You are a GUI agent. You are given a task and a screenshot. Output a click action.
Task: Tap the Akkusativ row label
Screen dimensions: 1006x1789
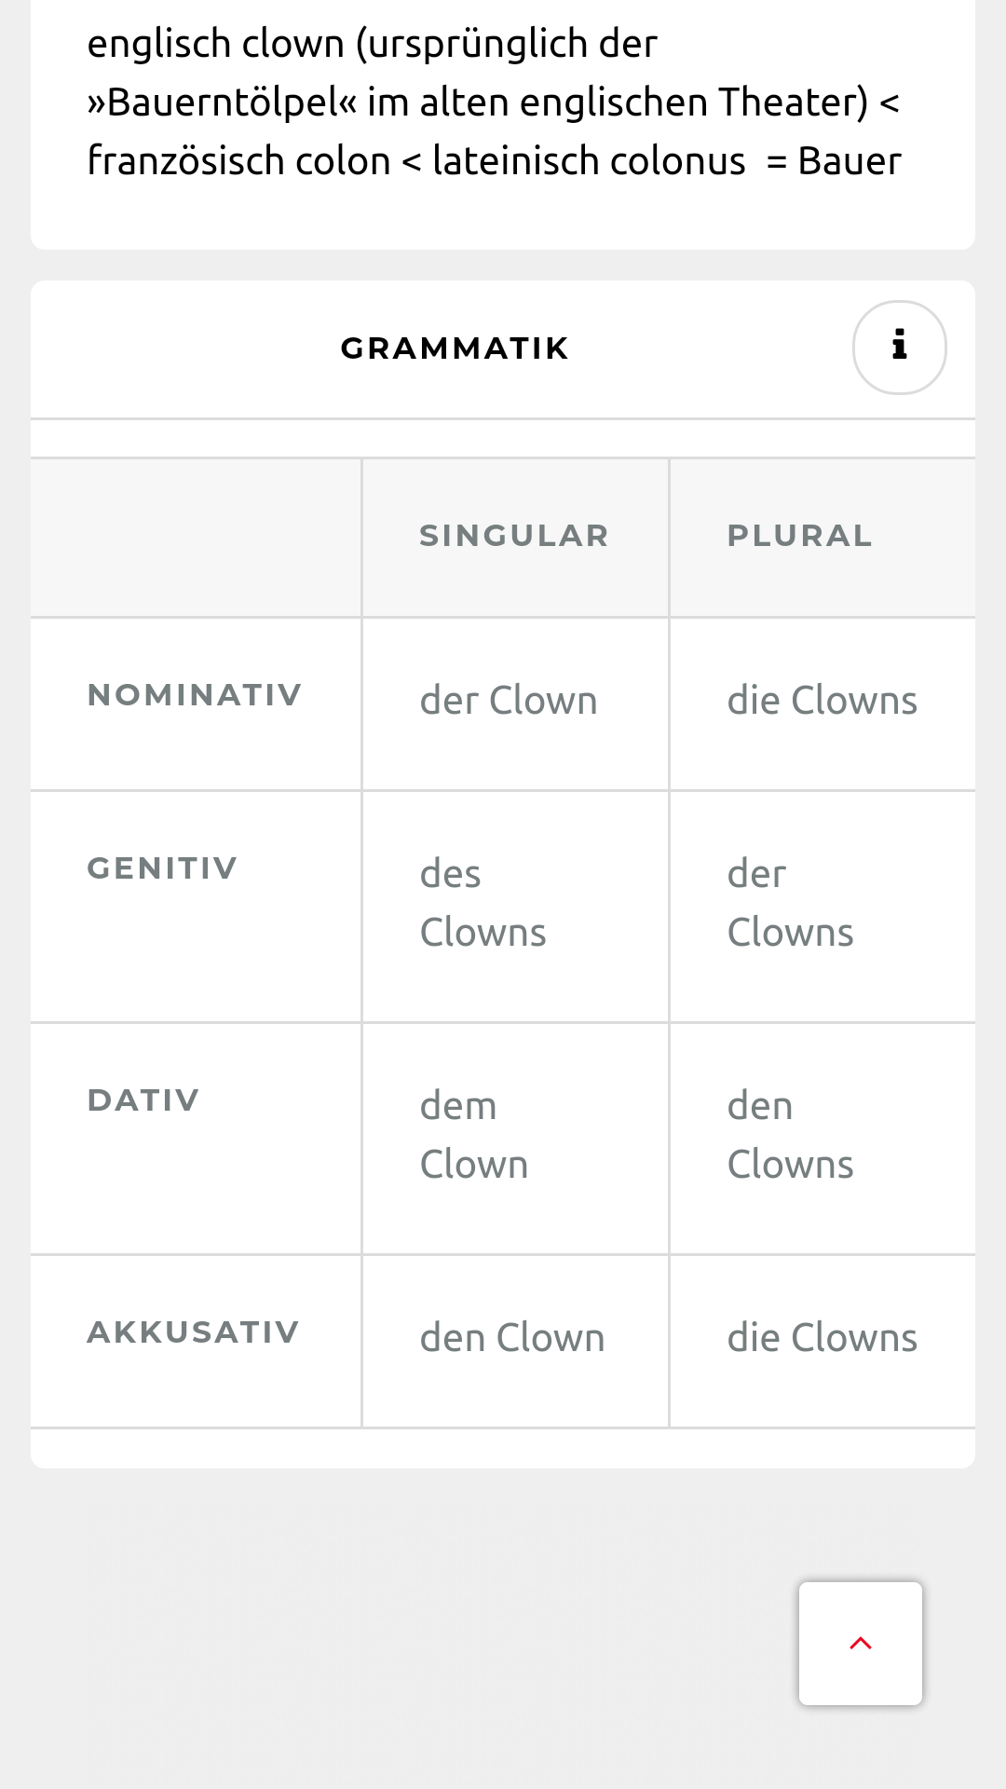[x=194, y=1332]
